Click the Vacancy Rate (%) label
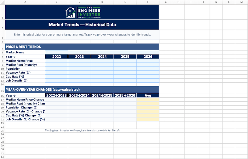This screenshot has width=248, height=159. [x=18, y=73]
